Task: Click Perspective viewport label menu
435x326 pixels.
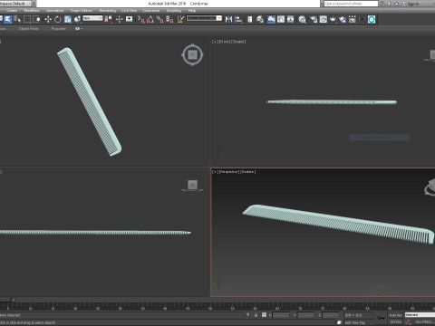Action: tap(234, 172)
